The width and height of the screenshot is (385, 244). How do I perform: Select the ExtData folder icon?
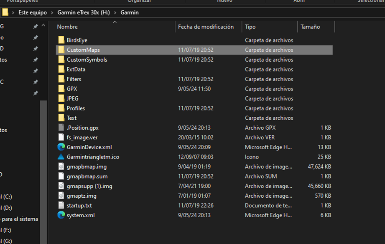point(61,69)
